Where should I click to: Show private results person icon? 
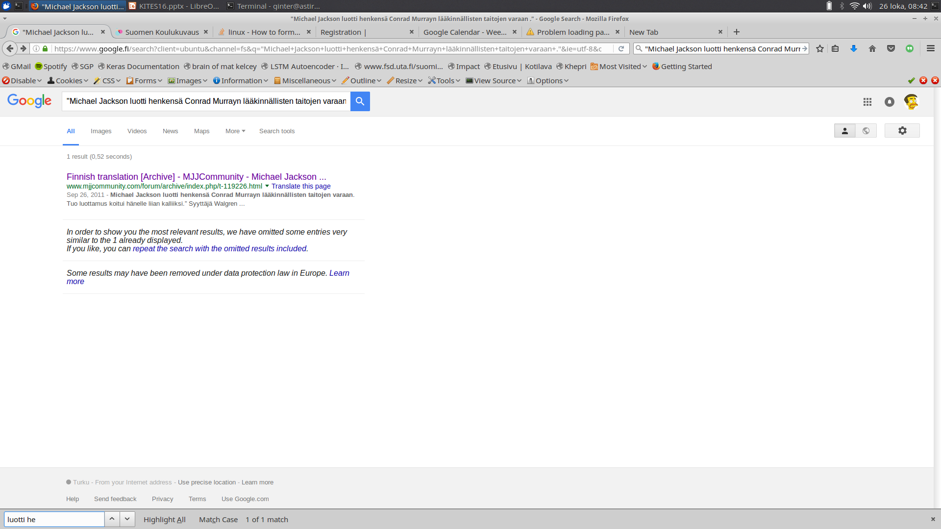click(x=844, y=131)
